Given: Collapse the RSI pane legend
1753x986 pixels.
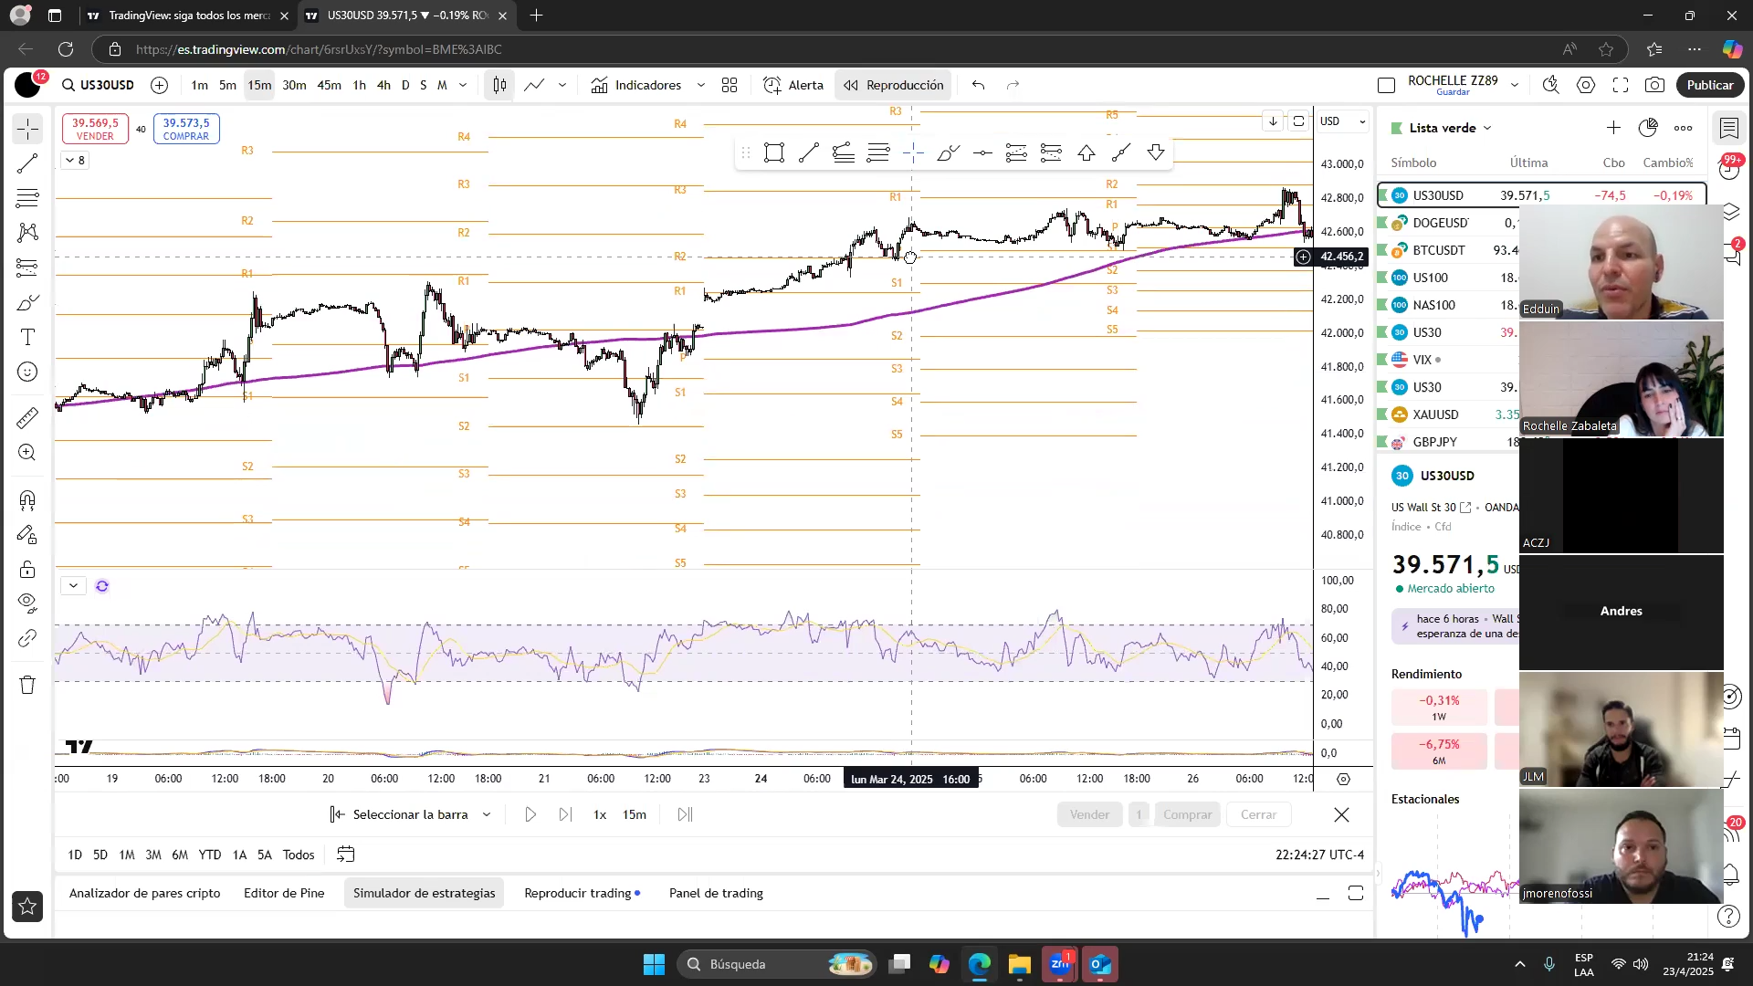Looking at the screenshot, I should (73, 586).
